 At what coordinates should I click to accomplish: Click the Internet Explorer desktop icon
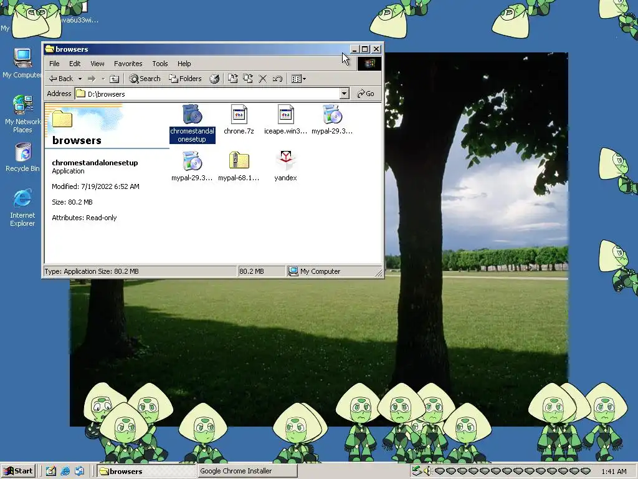click(x=22, y=207)
